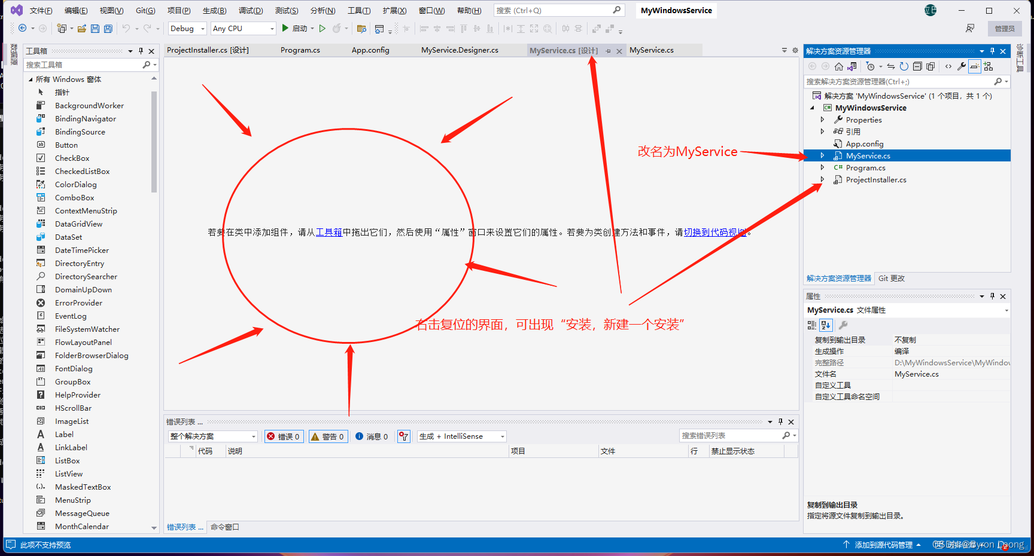The height and width of the screenshot is (556, 1034).
Task: Click Start Without Debugging outline play icon
Action: [x=323, y=28]
